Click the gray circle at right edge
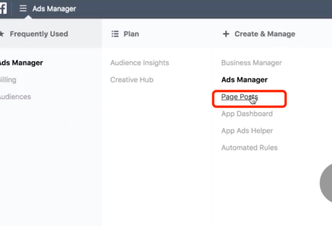332x226 pixels. click(326, 183)
